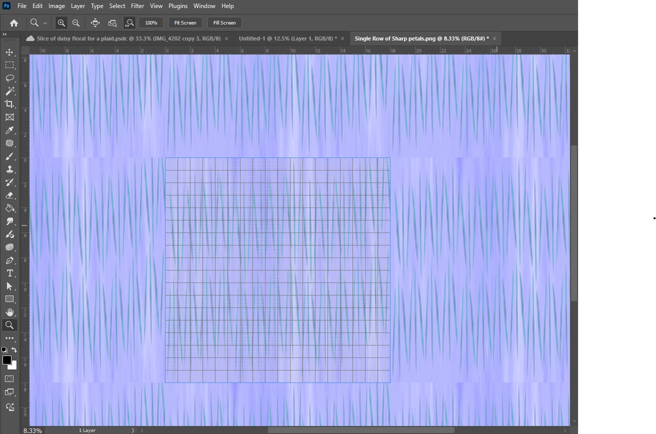
Task: Click the Photoshop Ps logo icon
Action: point(6,6)
